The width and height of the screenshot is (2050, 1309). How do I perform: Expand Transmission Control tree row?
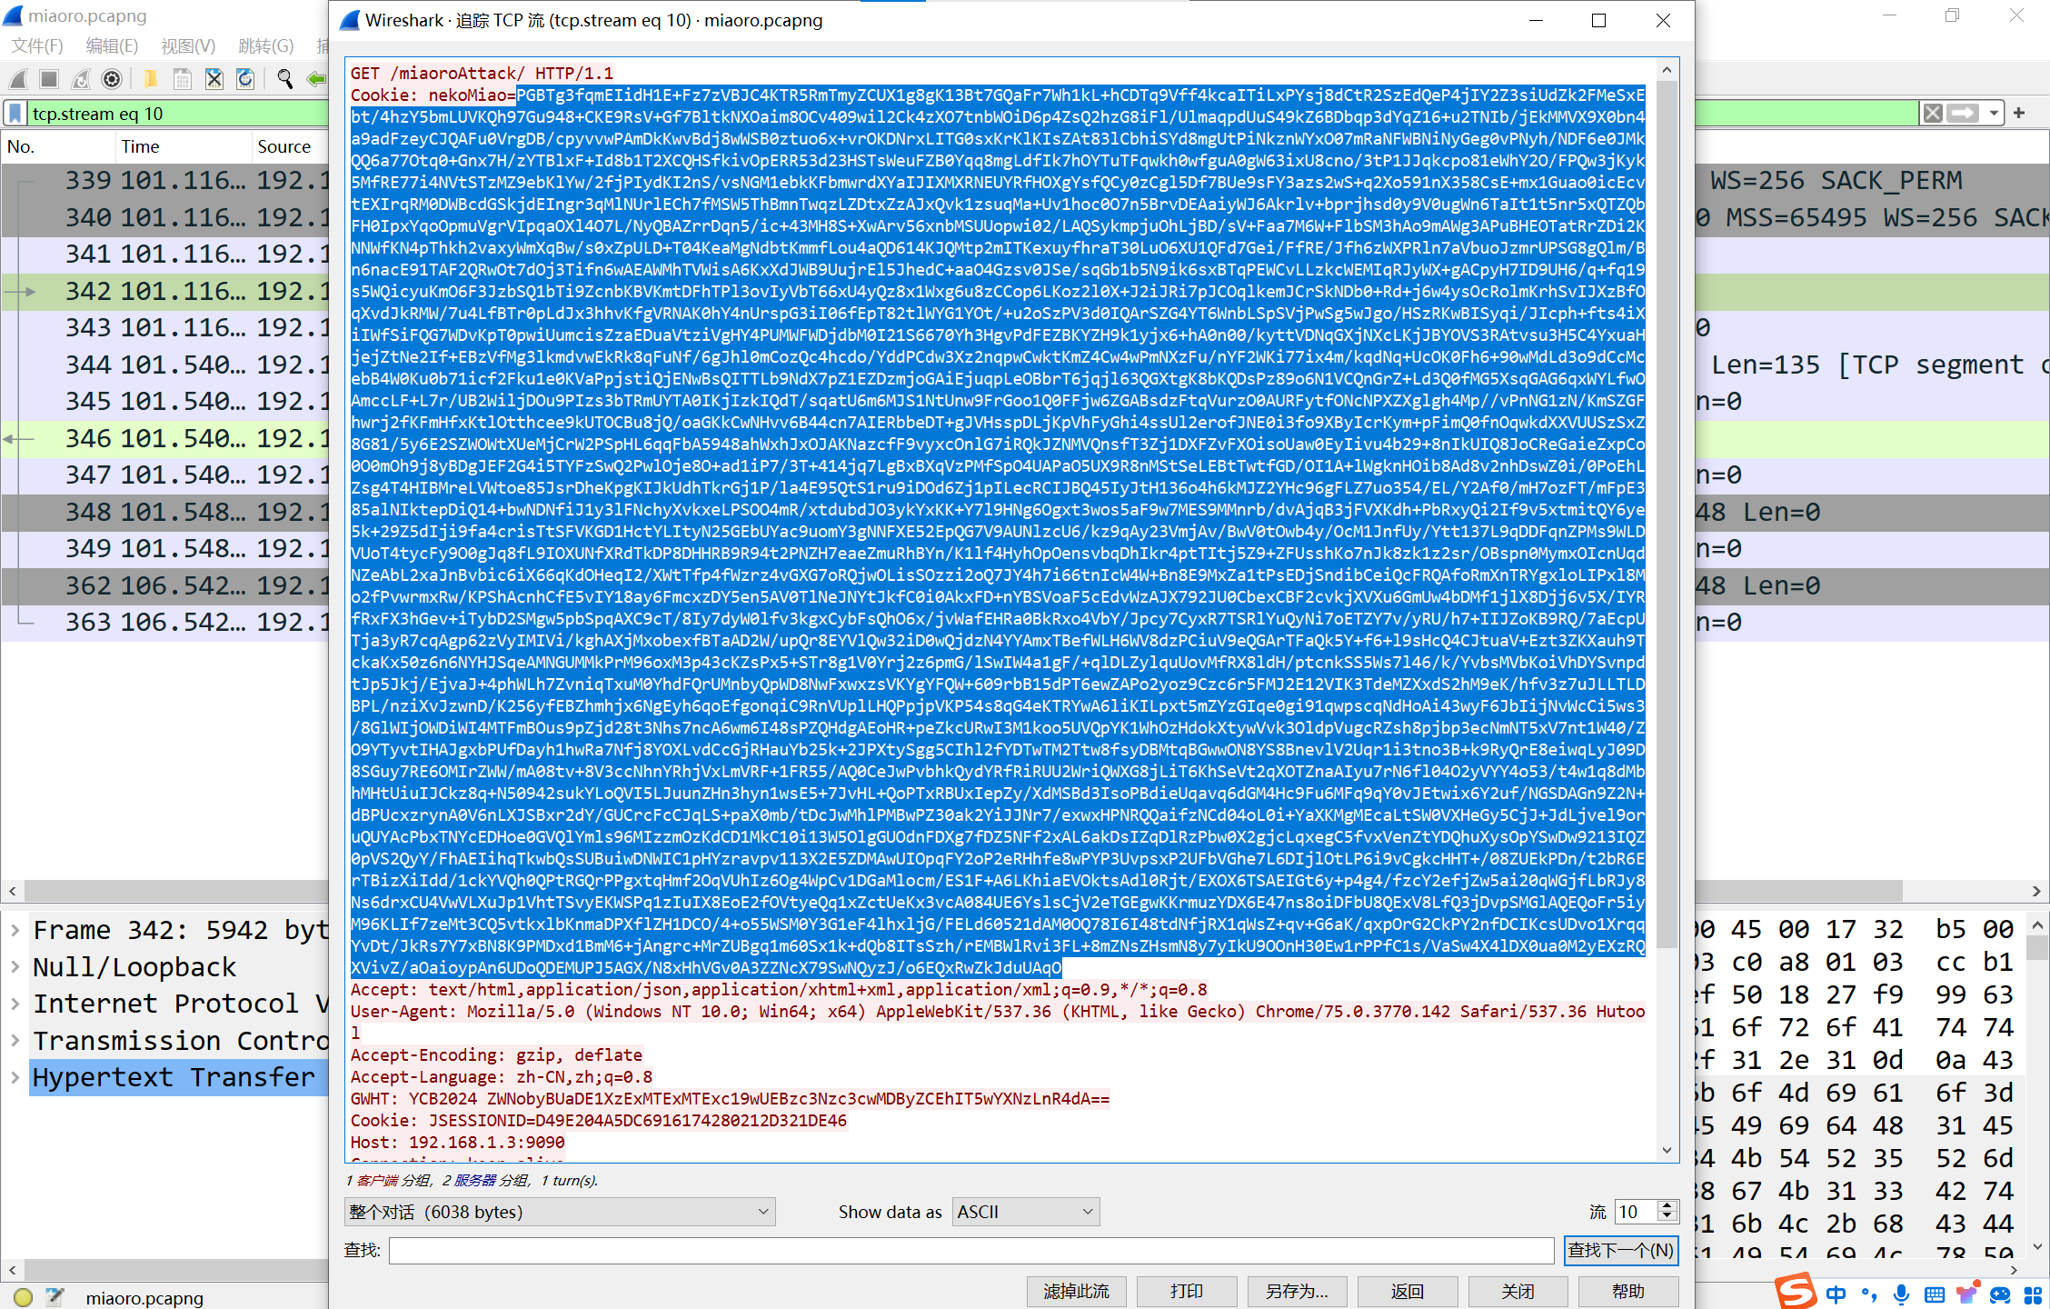pos(15,1040)
